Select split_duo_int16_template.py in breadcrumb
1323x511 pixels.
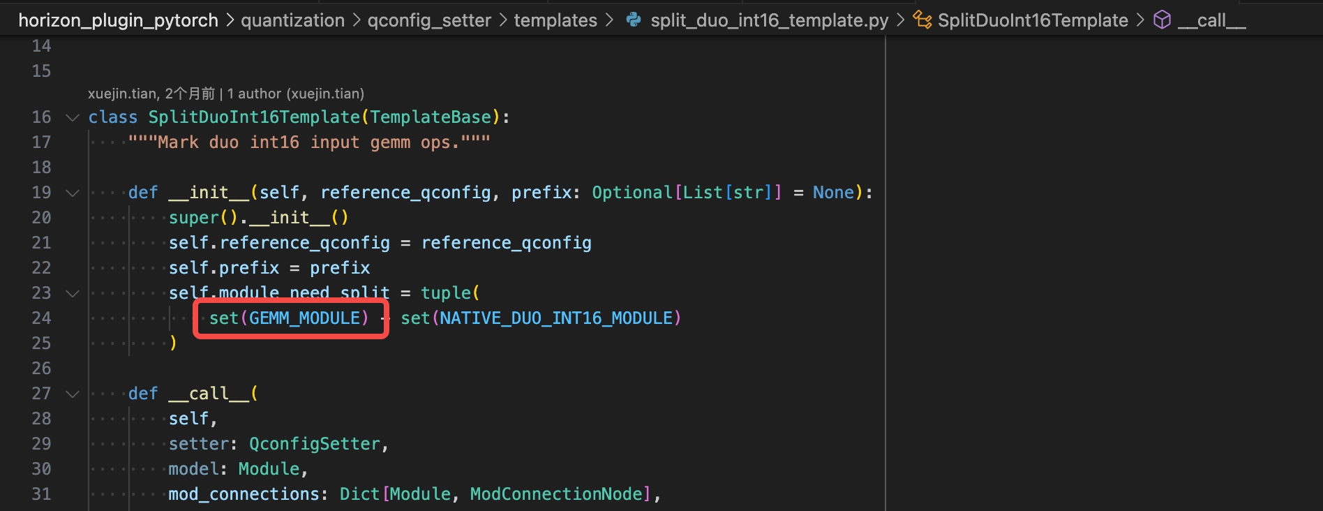(x=769, y=20)
